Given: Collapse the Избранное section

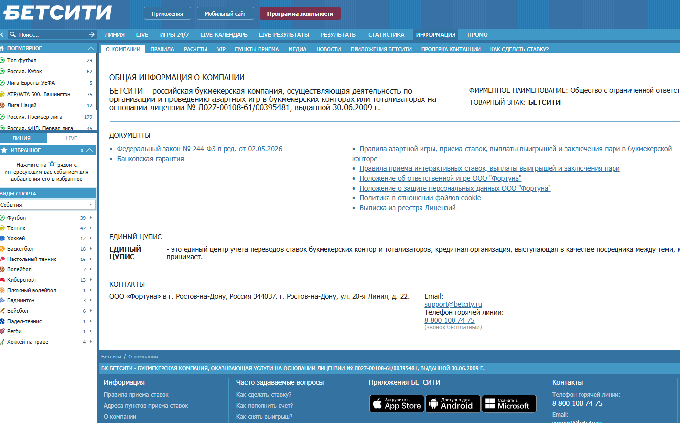Looking at the screenshot, I should (90, 150).
